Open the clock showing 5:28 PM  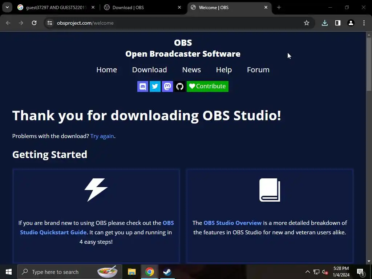coord(341,272)
